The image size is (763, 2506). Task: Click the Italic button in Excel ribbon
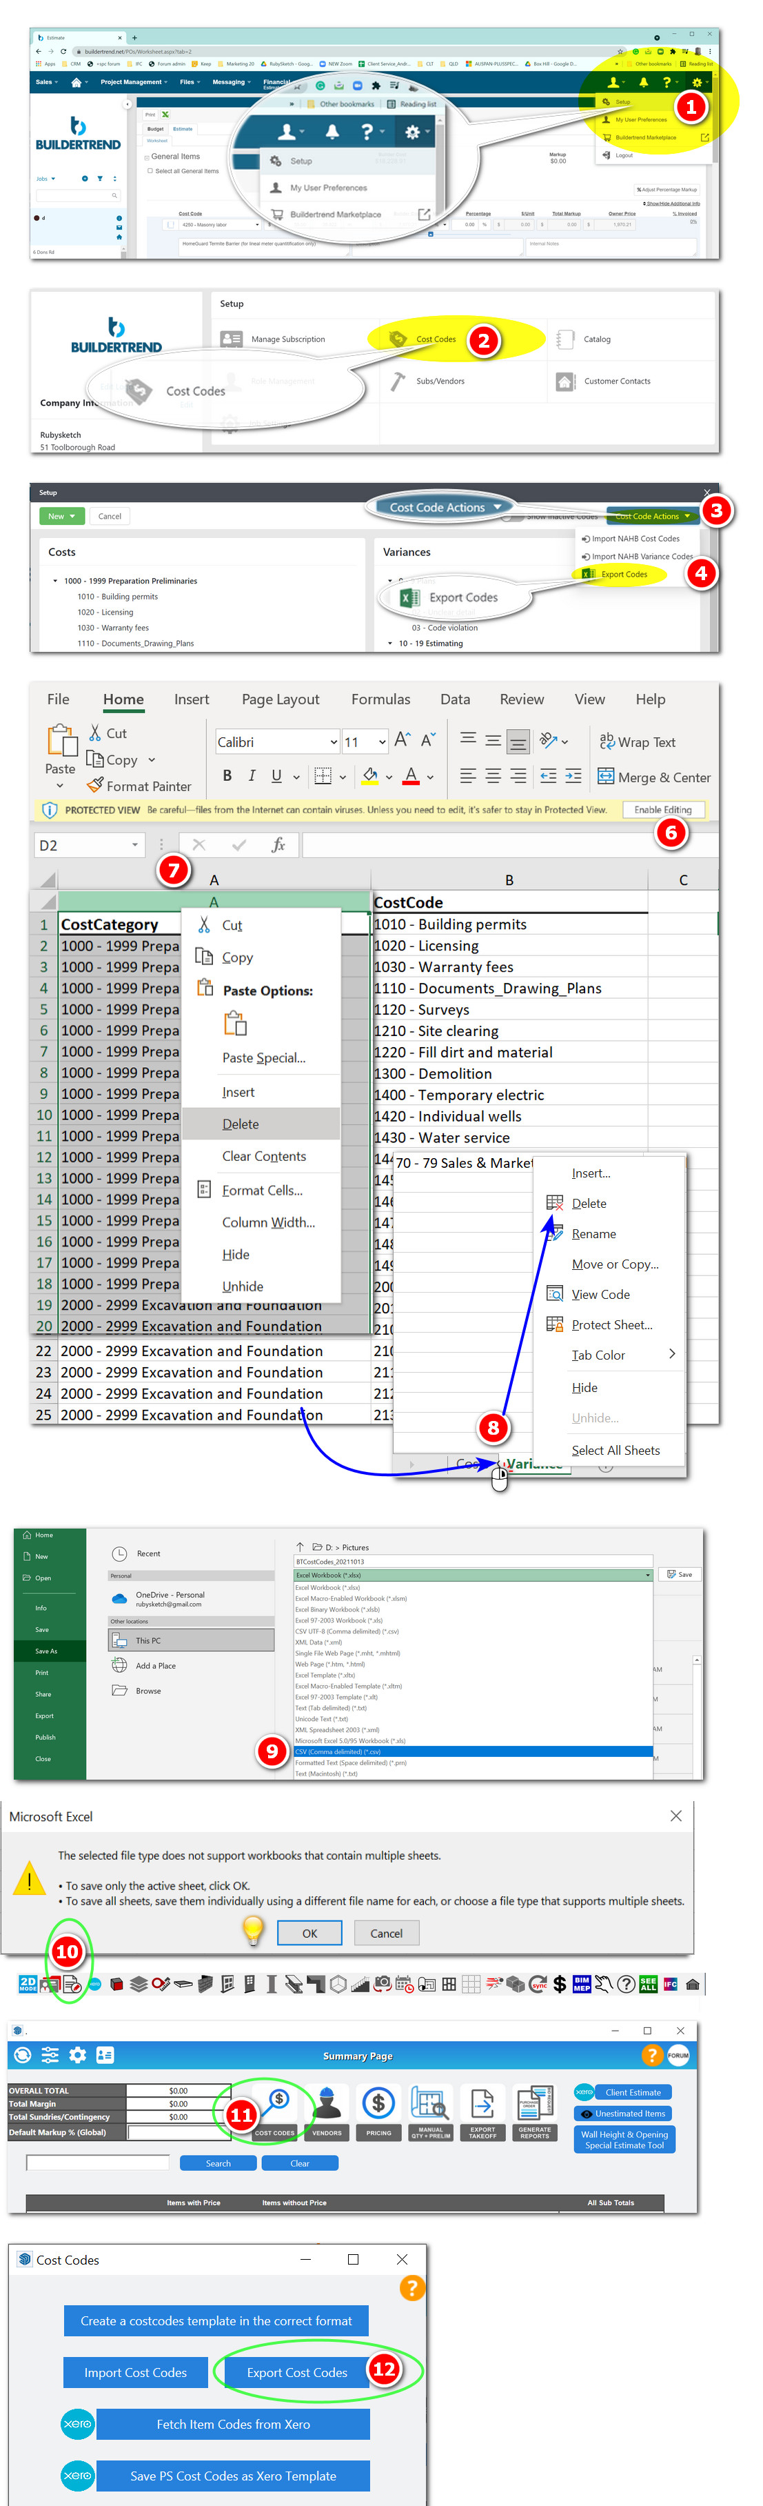pos(252,775)
